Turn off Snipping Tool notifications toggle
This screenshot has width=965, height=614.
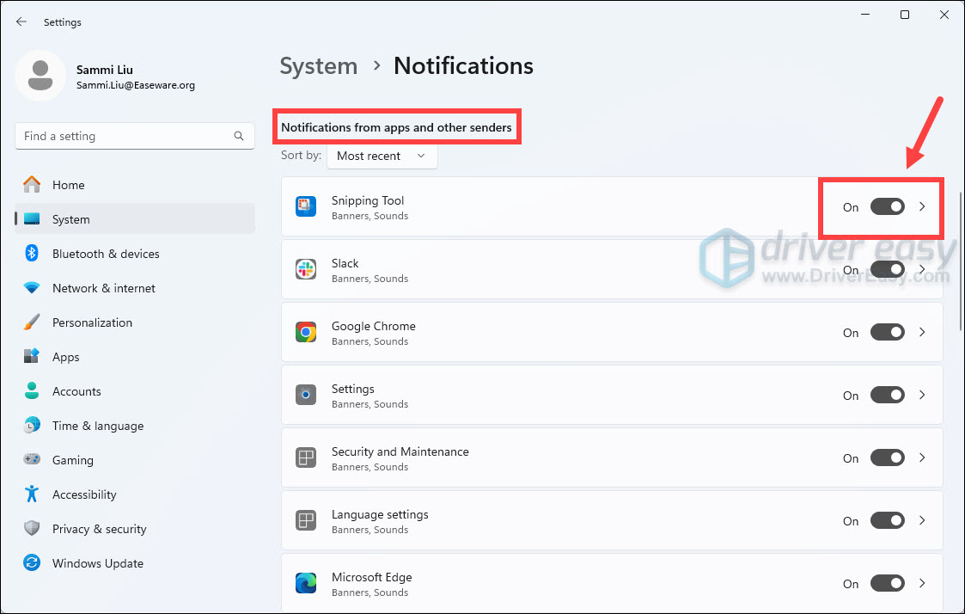coord(887,206)
